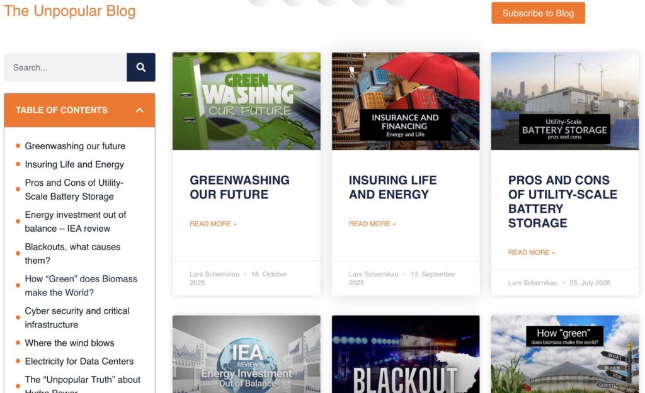Click Read More under Greenwashing Our Future
The width and height of the screenshot is (645, 393).
213,224
